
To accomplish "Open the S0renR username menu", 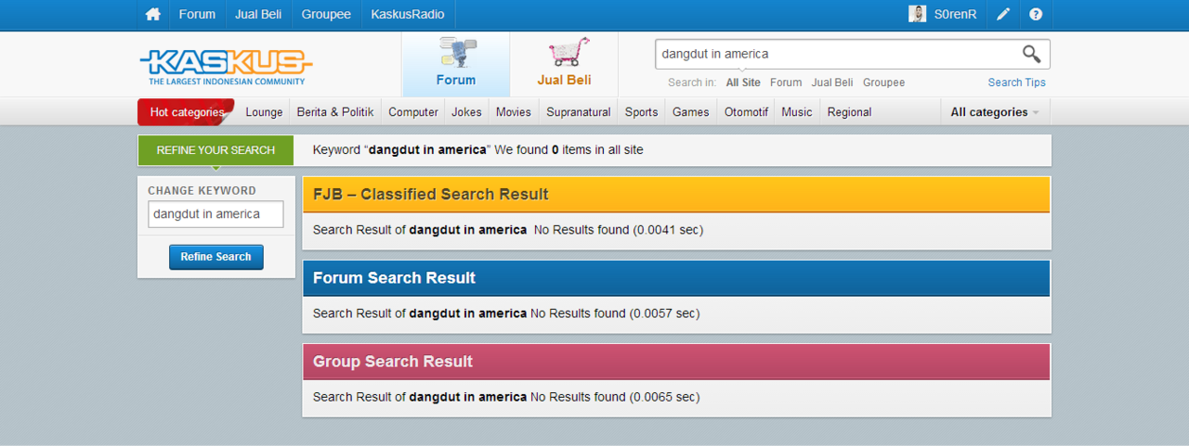I will (956, 15).
